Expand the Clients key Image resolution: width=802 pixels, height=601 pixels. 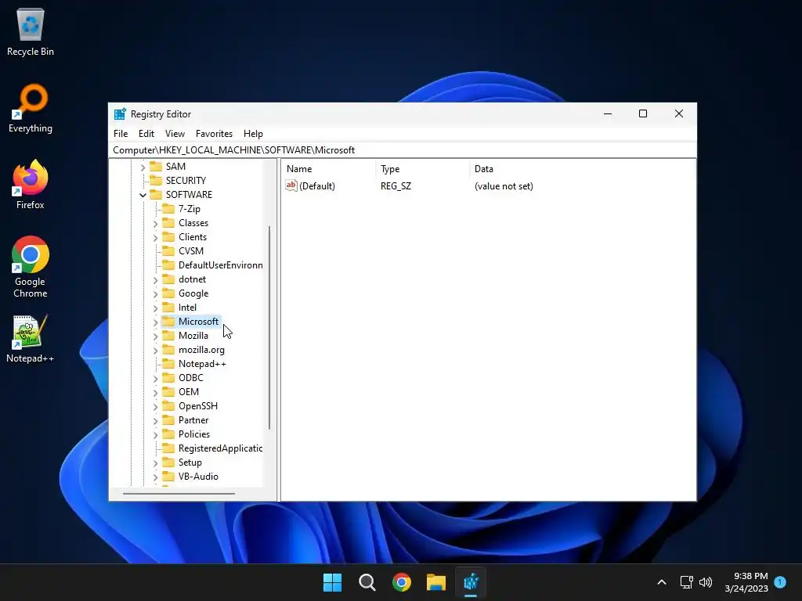coord(155,238)
